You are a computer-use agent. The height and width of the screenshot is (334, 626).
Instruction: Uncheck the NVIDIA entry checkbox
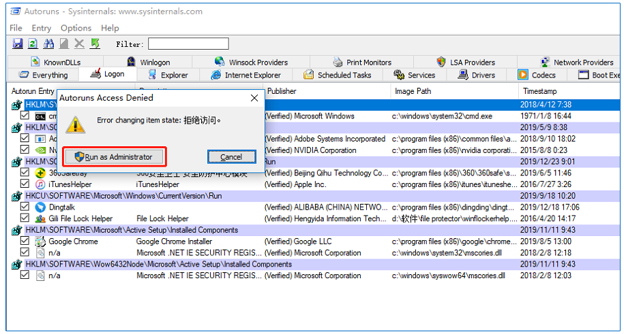click(25, 150)
